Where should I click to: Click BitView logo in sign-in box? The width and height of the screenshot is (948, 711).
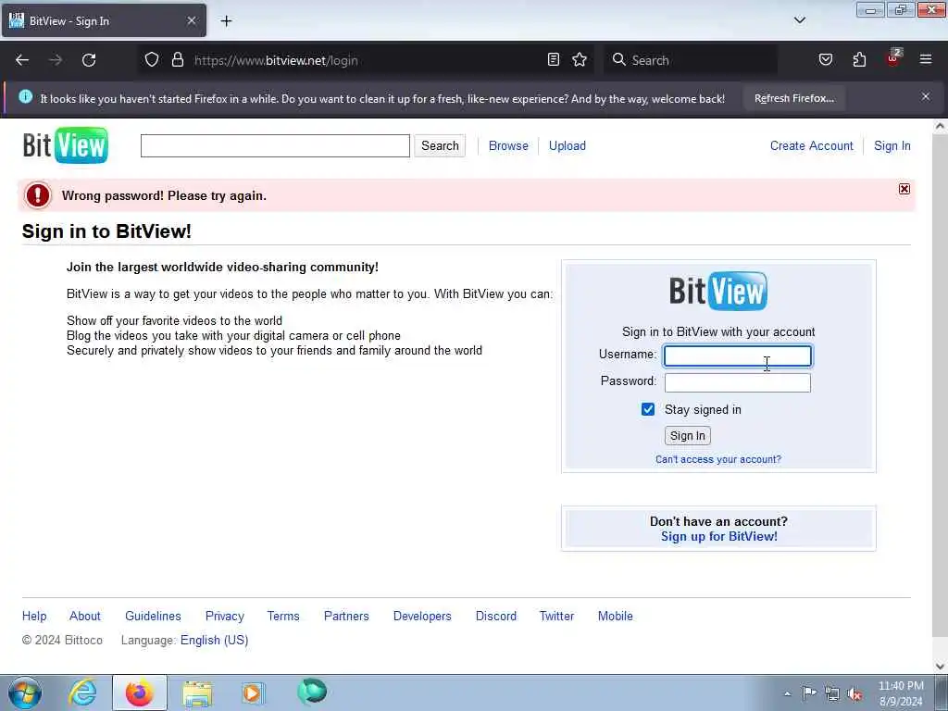pyautogui.click(x=718, y=291)
